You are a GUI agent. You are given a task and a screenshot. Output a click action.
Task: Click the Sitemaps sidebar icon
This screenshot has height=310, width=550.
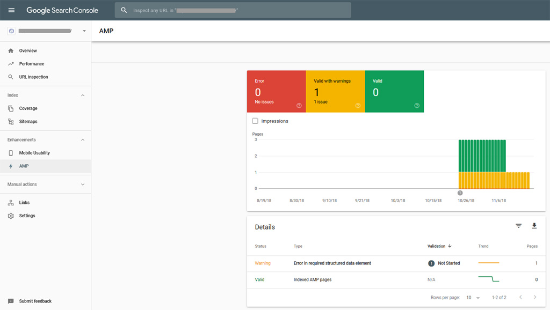[11, 121]
